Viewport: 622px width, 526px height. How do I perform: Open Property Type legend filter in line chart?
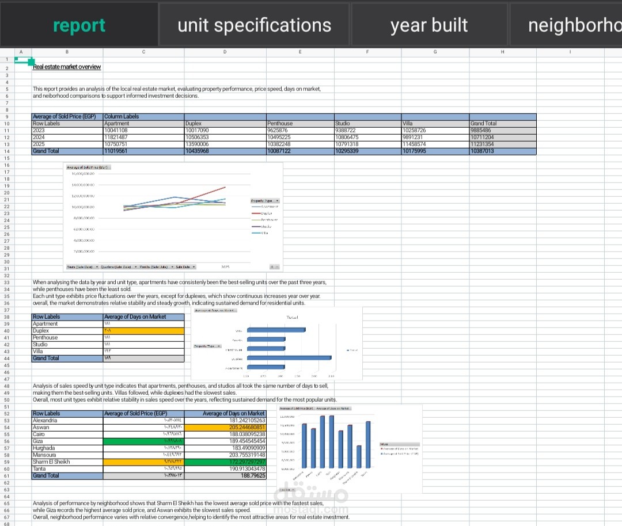[265, 201]
